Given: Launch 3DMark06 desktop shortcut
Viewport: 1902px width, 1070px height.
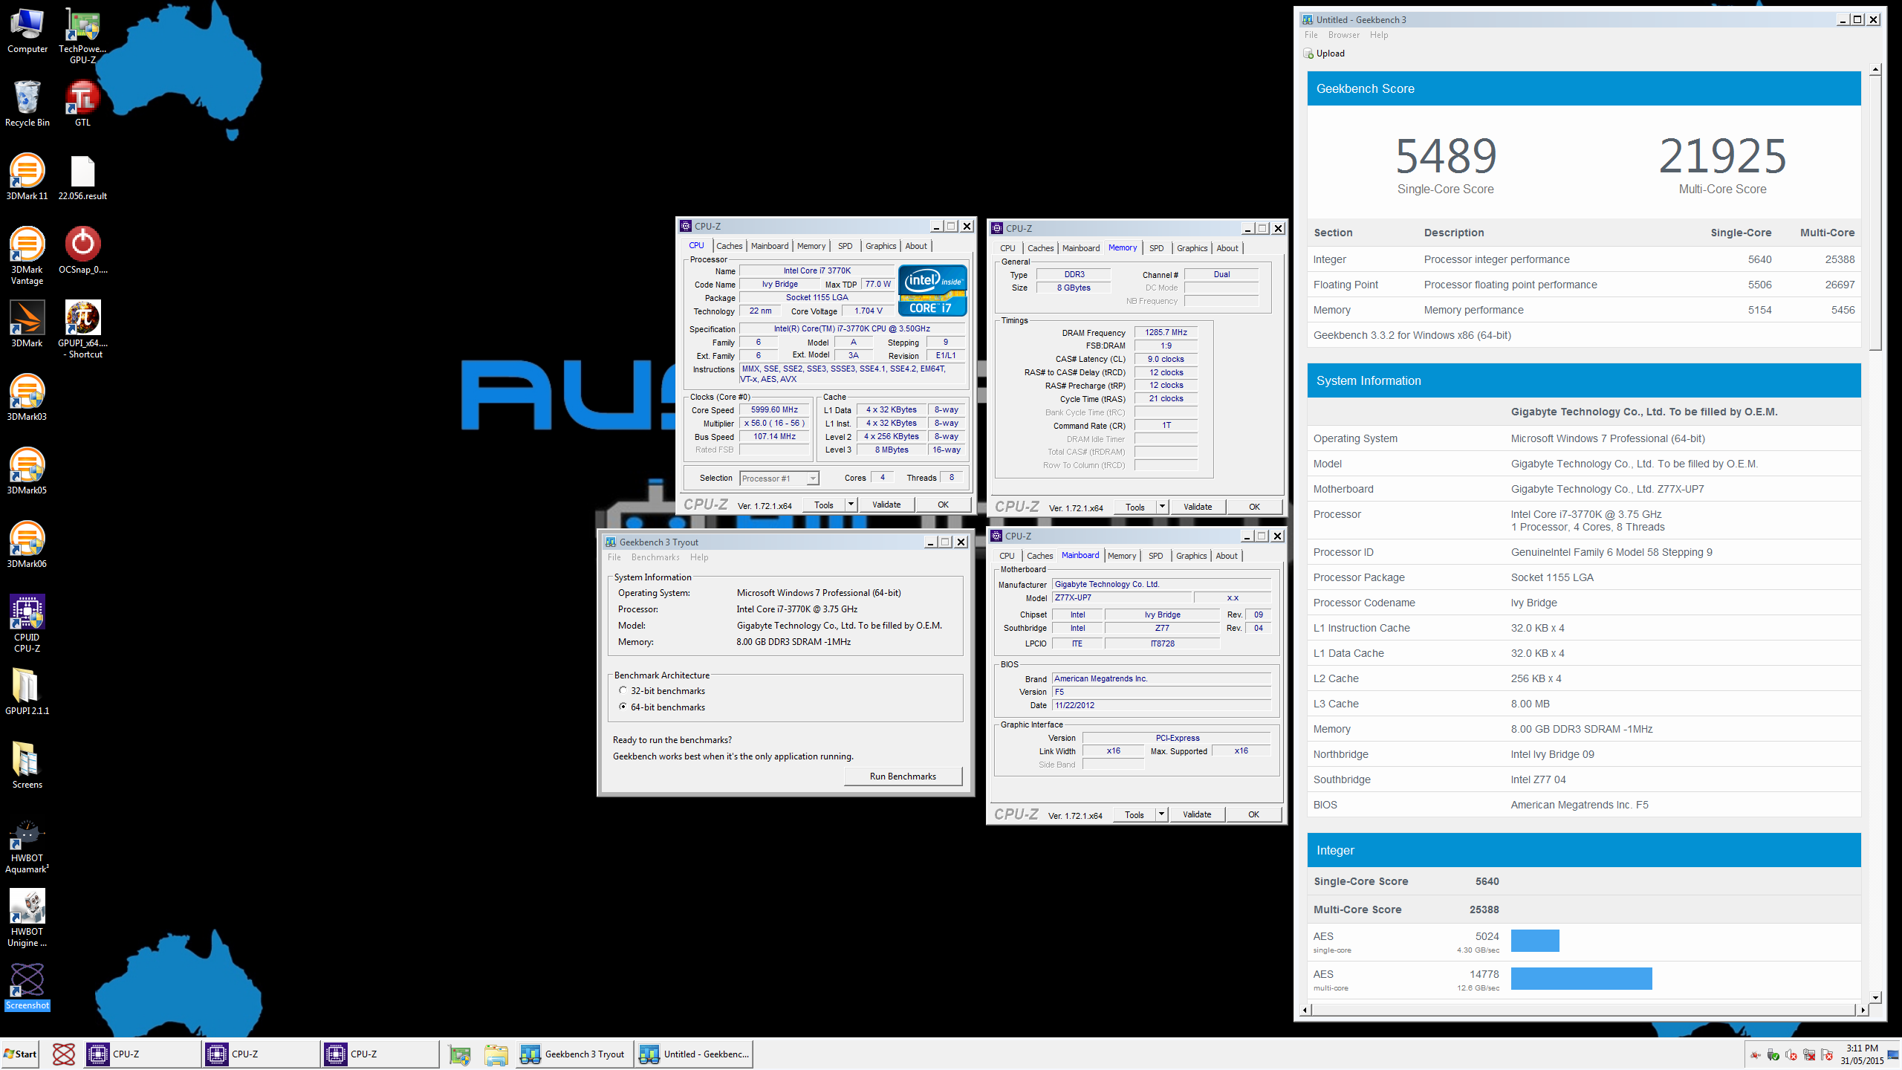Looking at the screenshot, I should click(27, 545).
